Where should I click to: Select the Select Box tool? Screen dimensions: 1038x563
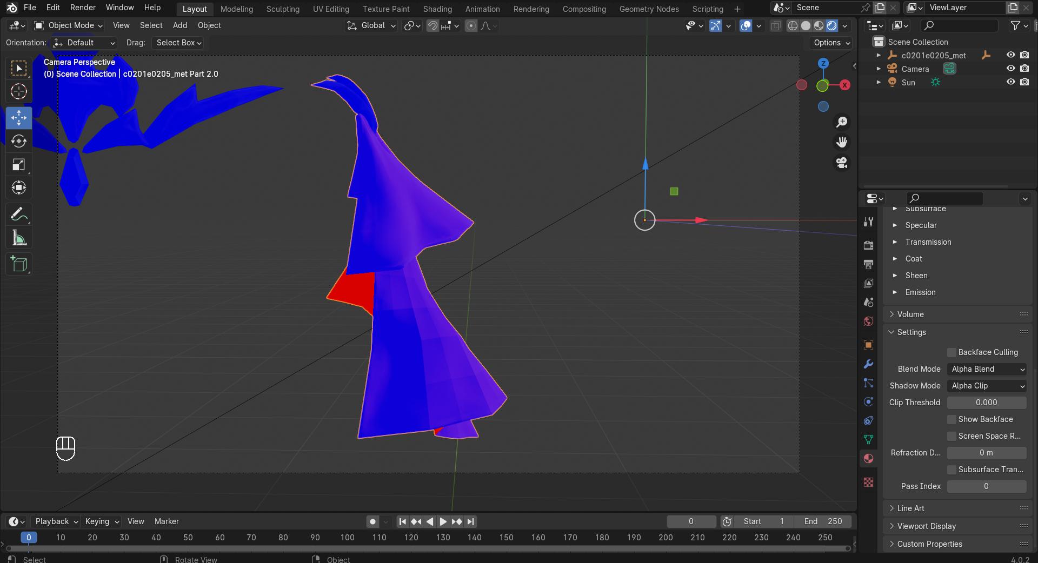[x=19, y=68]
